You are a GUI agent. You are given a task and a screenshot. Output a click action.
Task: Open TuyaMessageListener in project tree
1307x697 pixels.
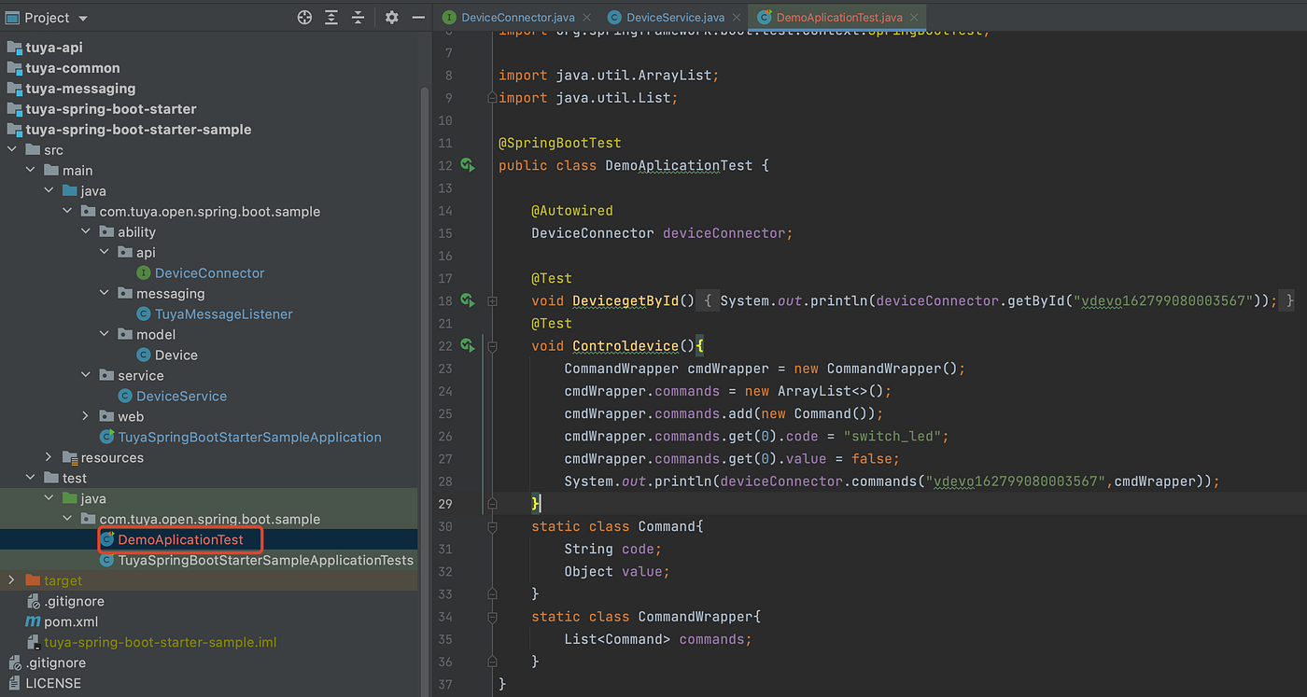pos(223,314)
